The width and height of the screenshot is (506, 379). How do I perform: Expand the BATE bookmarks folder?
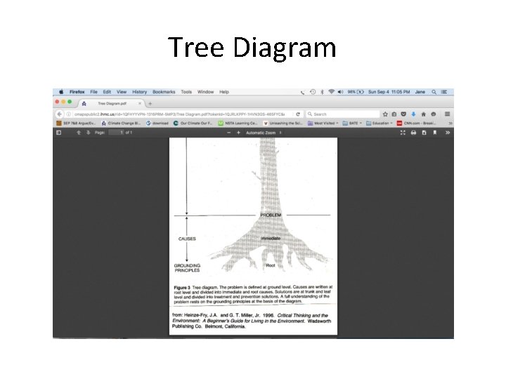click(352, 123)
